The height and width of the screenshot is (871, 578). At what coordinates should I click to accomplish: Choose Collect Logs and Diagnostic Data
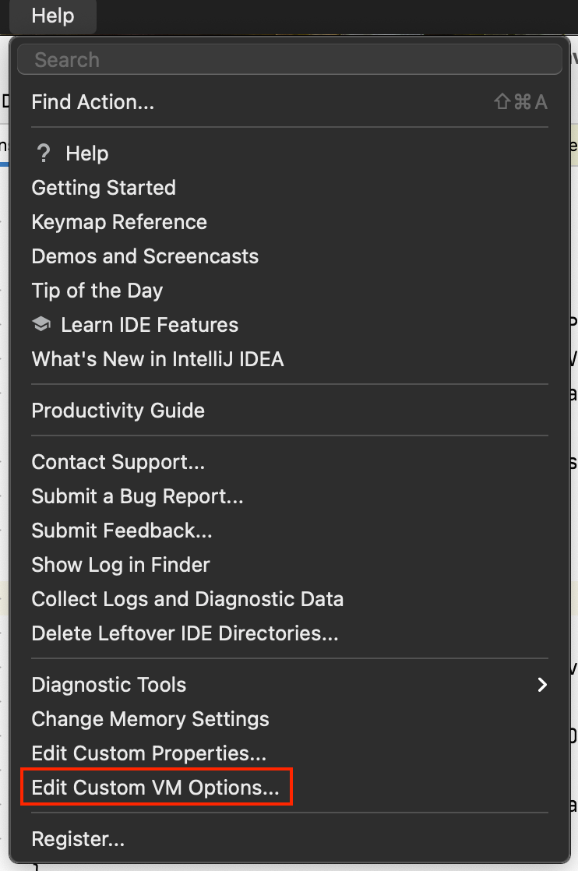pyautogui.click(x=188, y=599)
